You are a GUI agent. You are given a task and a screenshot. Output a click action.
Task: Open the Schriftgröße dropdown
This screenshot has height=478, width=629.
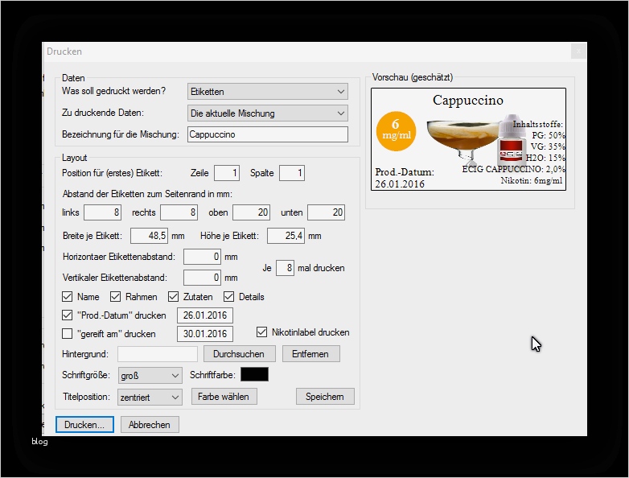(x=150, y=375)
